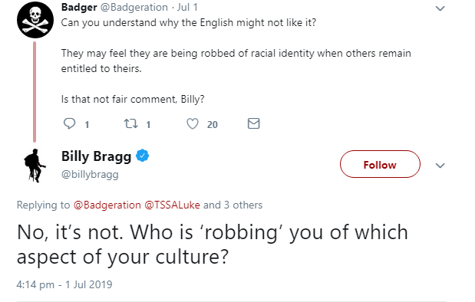Screen dimensions: 475x302
Task: Expand chevron menu on Badger's tweet
Action: coord(440,8)
